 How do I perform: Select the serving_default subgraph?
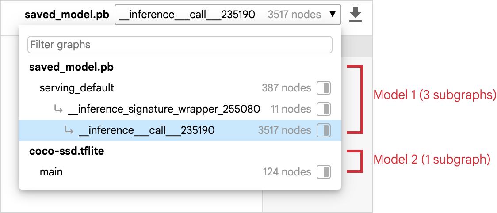(77, 88)
